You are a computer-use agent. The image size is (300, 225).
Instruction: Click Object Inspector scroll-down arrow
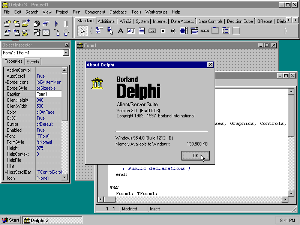pyautogui.click(x=64, y=177)
